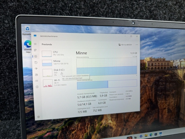Maximize the Aktivitetshanteraren window

131,36
